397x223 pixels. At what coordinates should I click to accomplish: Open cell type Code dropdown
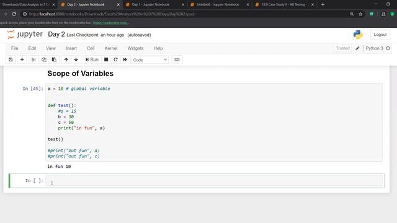(x=150, y=60)
